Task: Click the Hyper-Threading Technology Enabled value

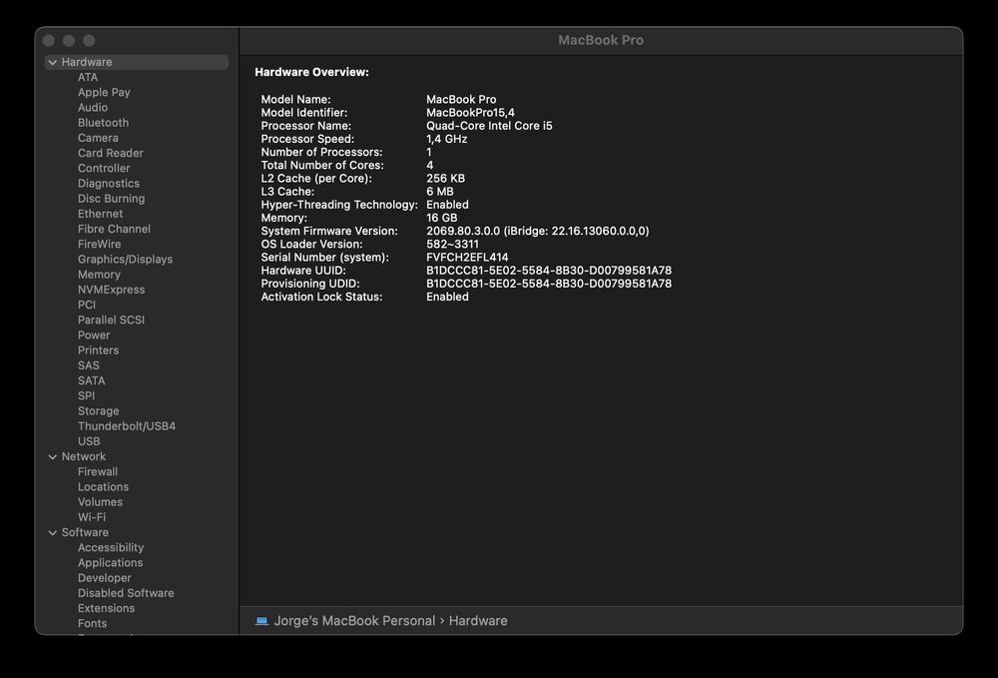Action: tap(447, 205)
